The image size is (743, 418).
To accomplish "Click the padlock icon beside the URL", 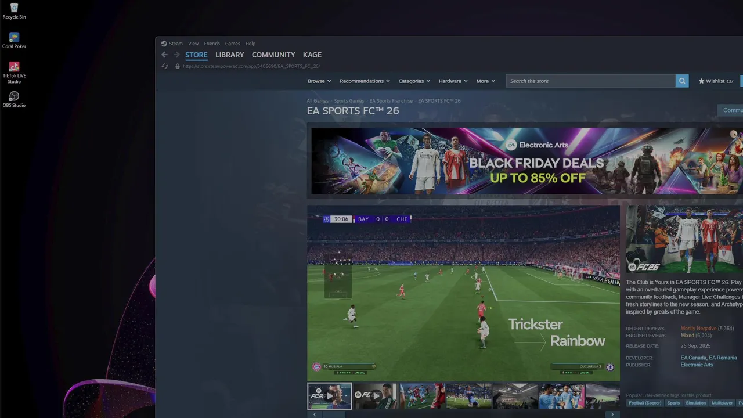I will (x=178, y=66).
